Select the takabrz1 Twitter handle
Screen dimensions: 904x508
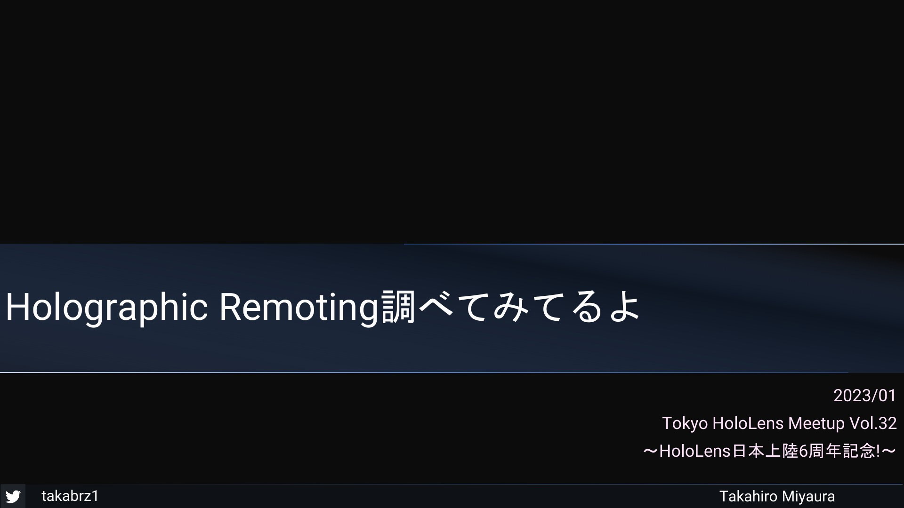70,496
